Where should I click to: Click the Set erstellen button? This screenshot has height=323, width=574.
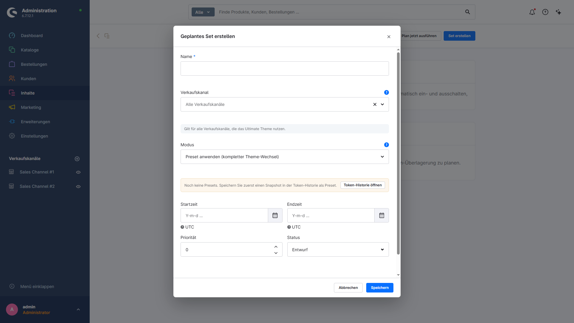(459, 36)
